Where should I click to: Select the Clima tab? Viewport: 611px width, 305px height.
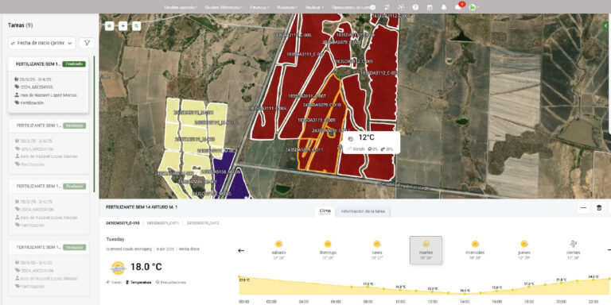(325, 211)
